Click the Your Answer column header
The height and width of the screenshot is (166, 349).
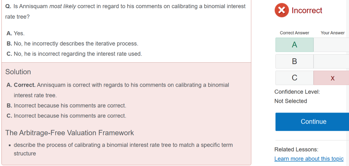point(333,33)
